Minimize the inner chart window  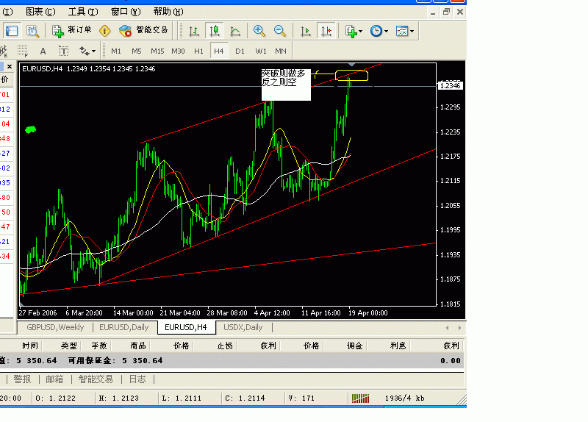coord(433,12)
